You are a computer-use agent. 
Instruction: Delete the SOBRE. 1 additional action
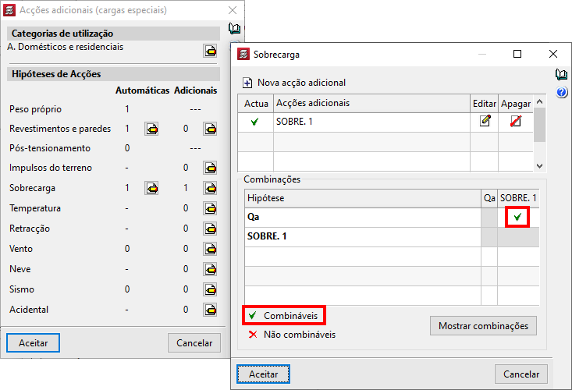click(515, 122)
